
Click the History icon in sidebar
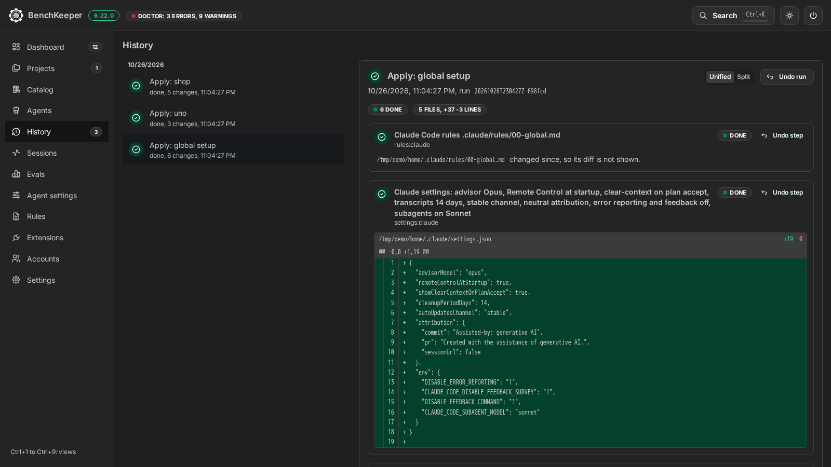[16, 132]
